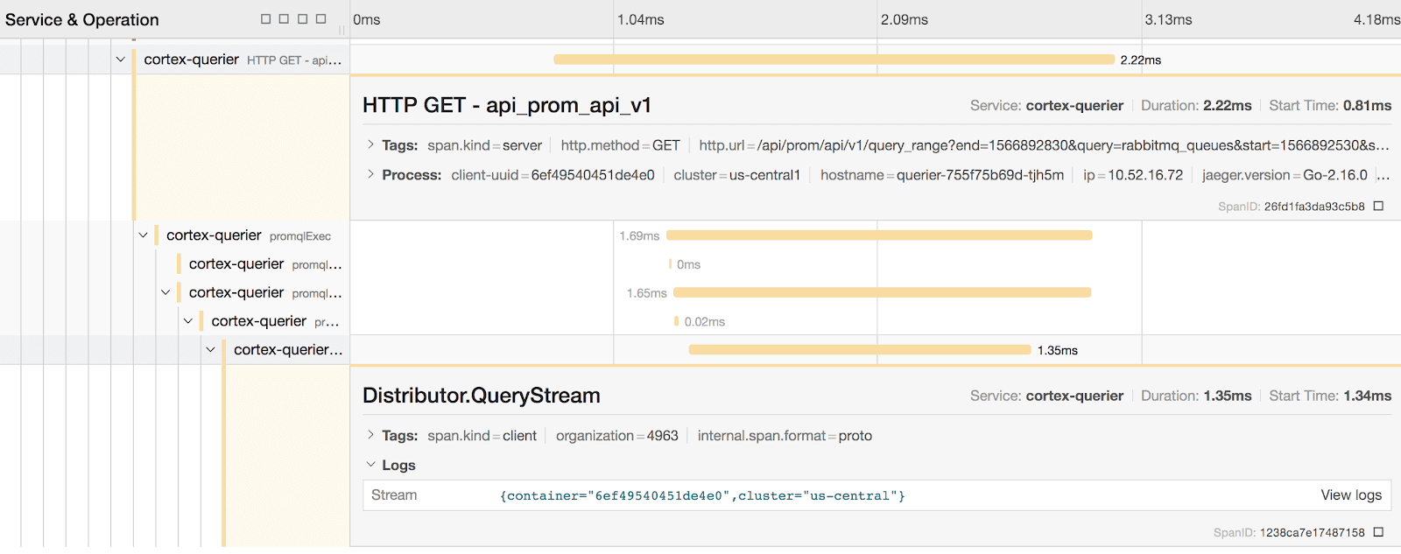Collapse the cortex-querier HTTP GET span chevron
The height and width of the screenshot is (554, 1401).
[121, 60]
